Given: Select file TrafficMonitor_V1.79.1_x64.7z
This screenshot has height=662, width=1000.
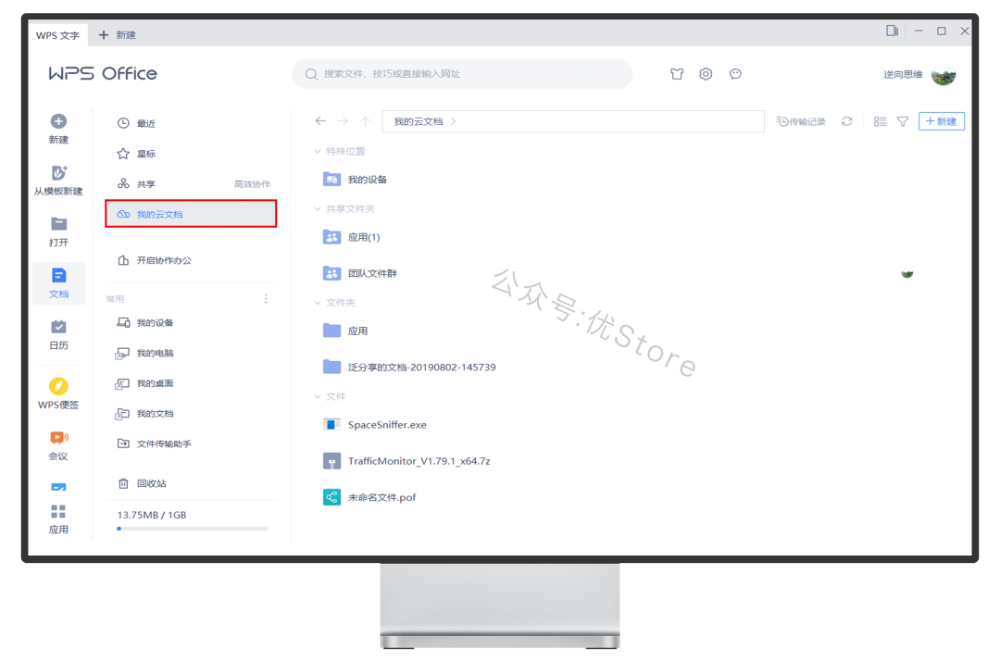Looking at the screenshot, I should click(419, 461).
